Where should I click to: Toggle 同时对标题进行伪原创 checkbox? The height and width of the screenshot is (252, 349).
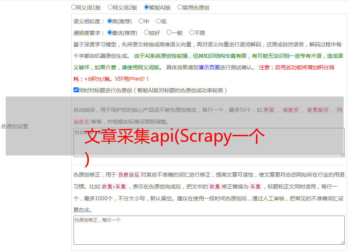tap(76, 90)
